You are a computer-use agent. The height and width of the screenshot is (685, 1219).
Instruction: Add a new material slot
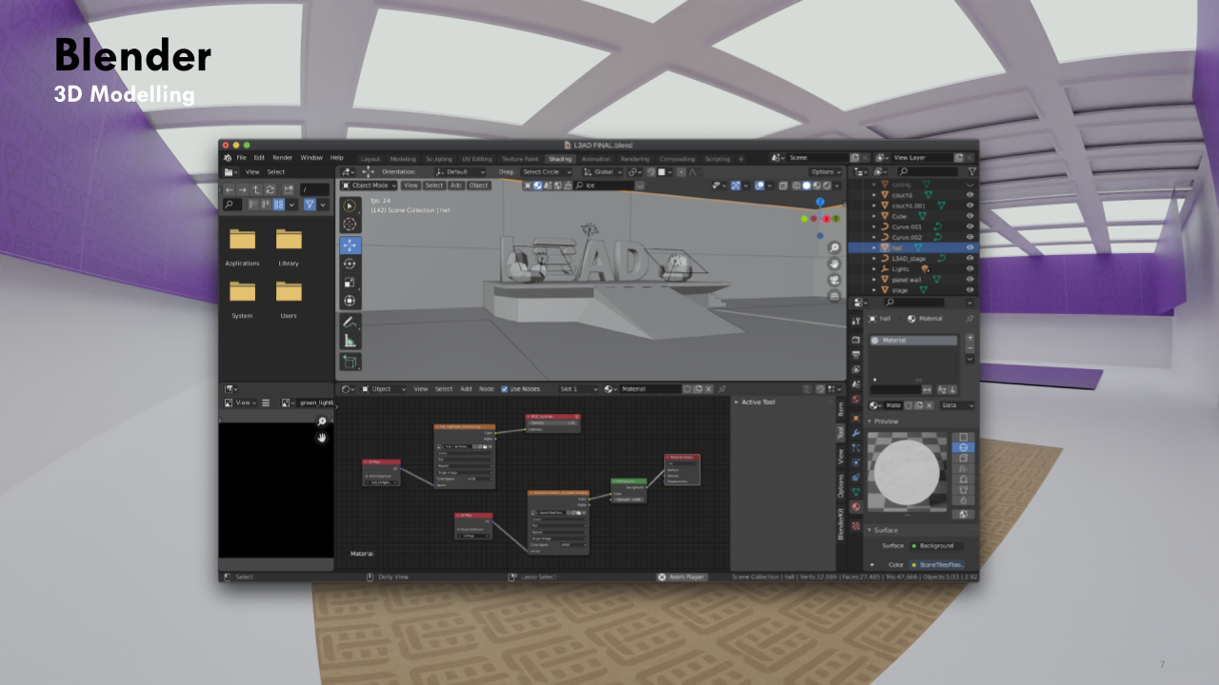[969, 338]
